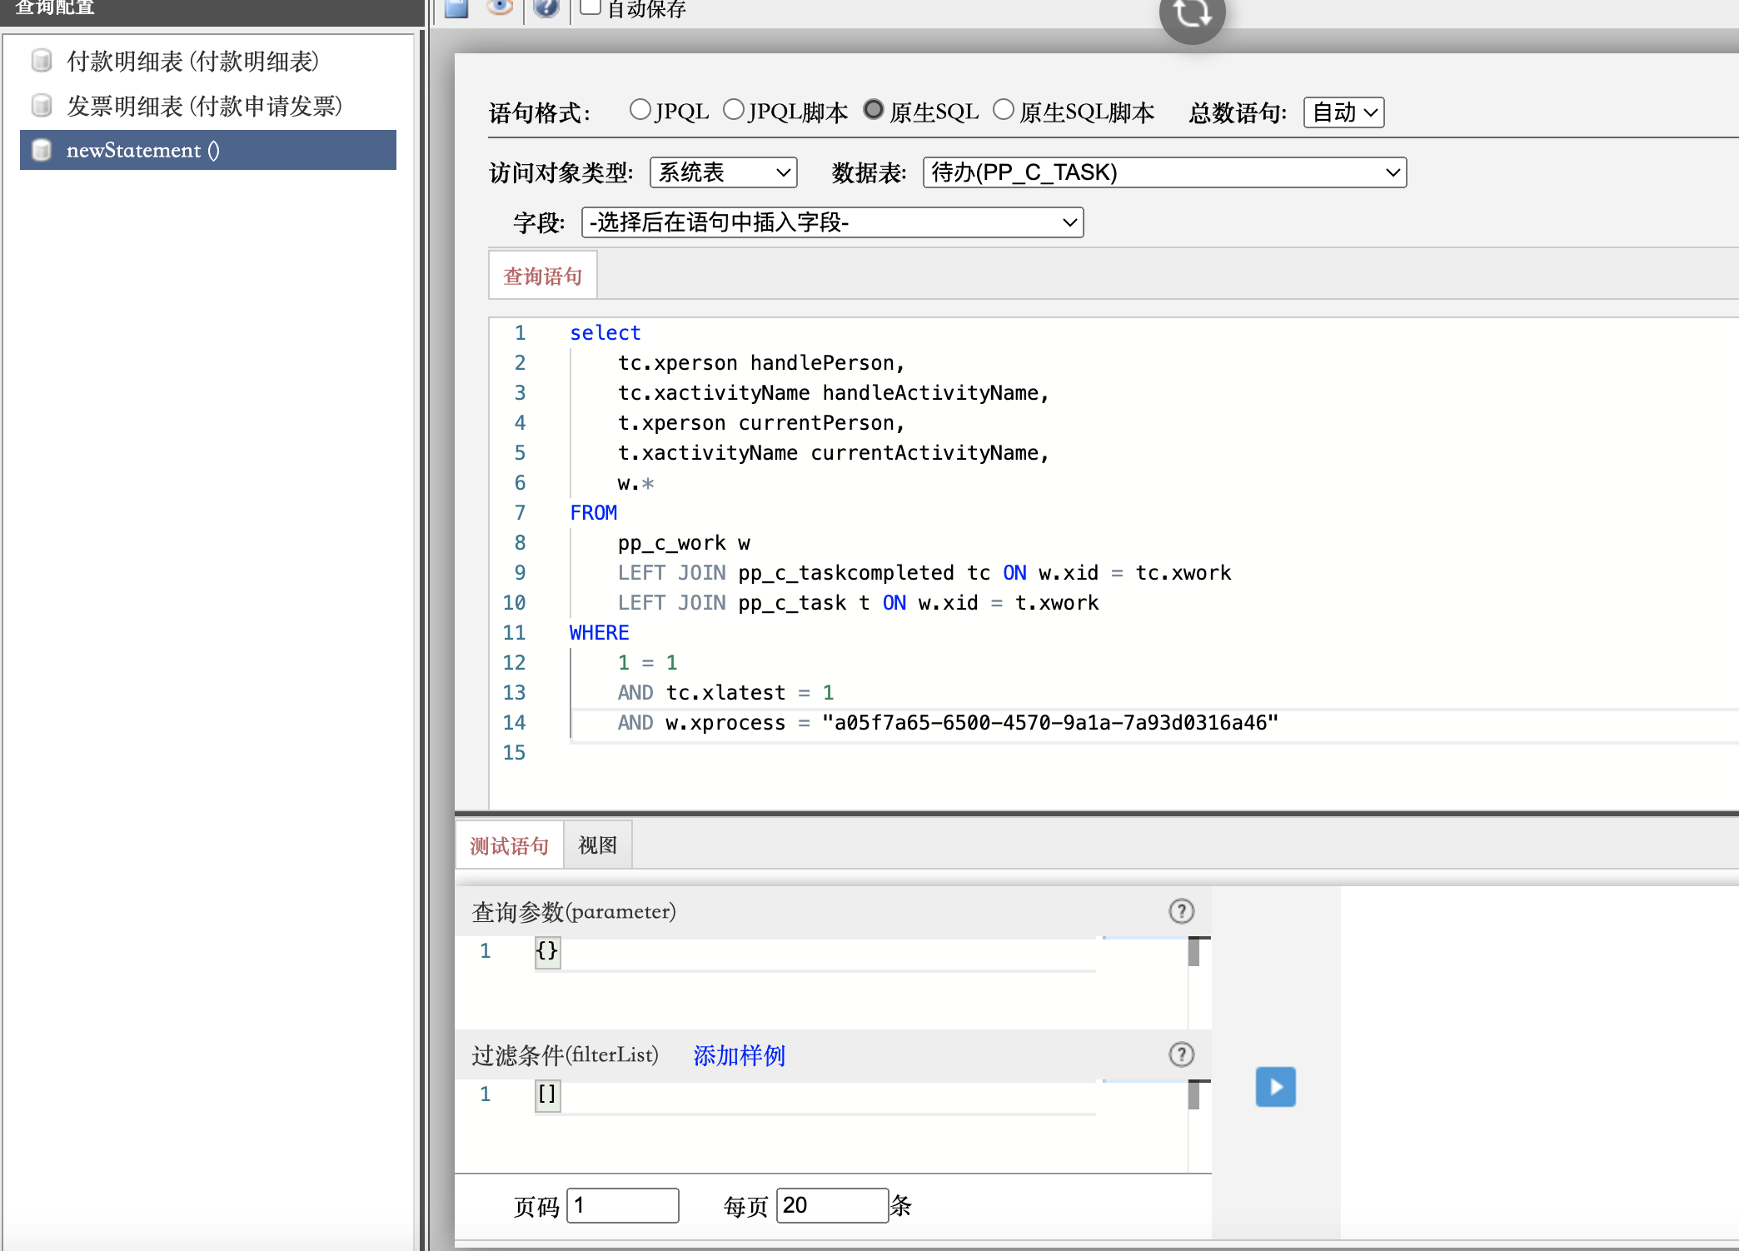Click the 添加样例 link

click(739, 1055)
